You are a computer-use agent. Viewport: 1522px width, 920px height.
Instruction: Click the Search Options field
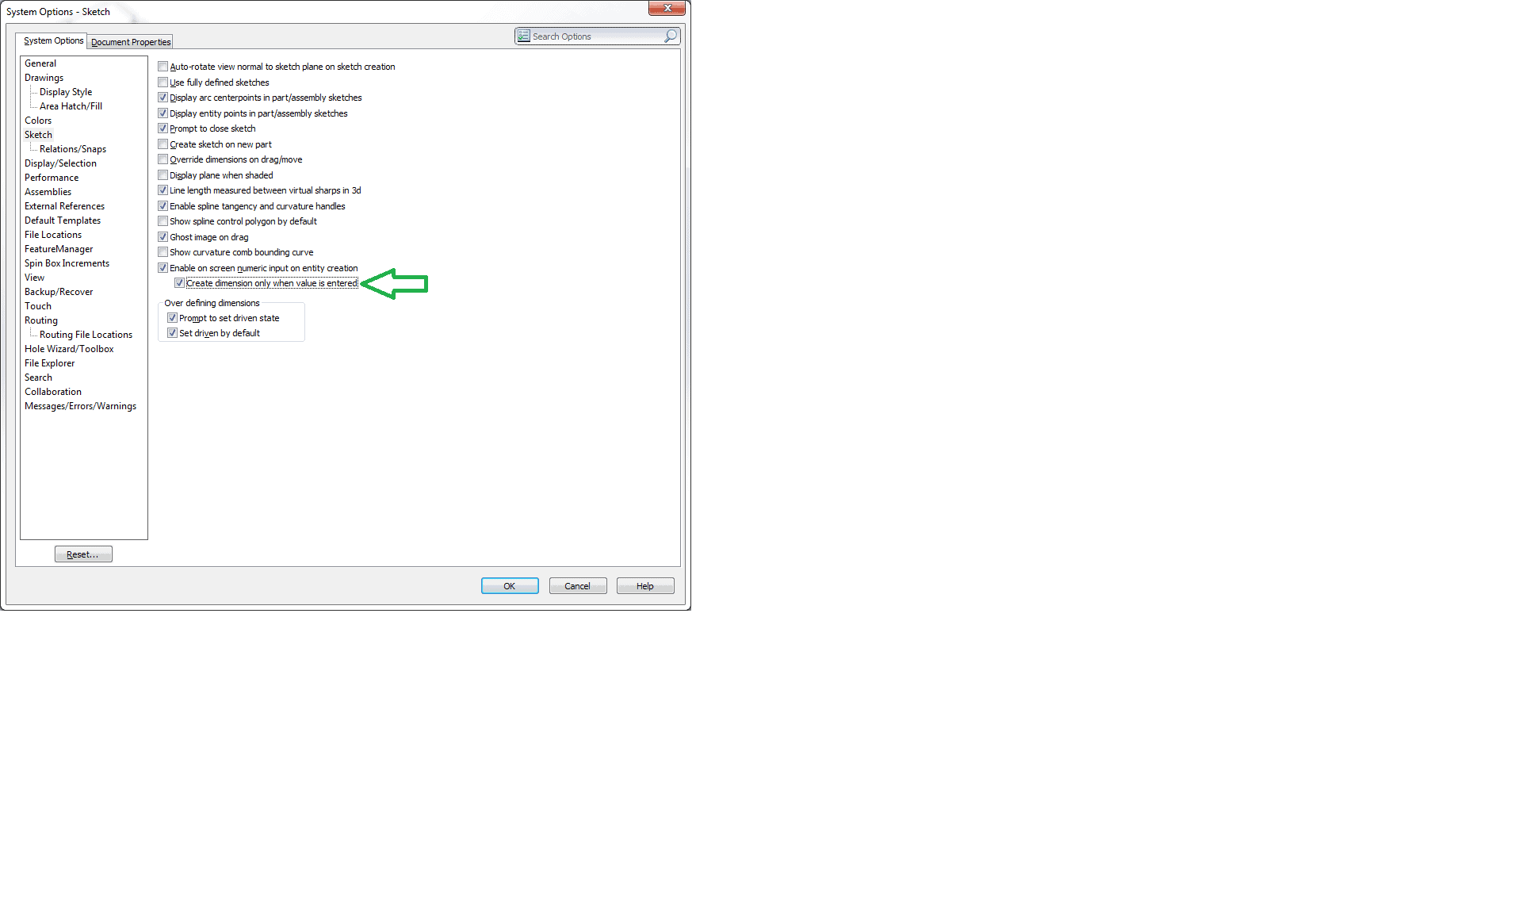coord(597,36)
